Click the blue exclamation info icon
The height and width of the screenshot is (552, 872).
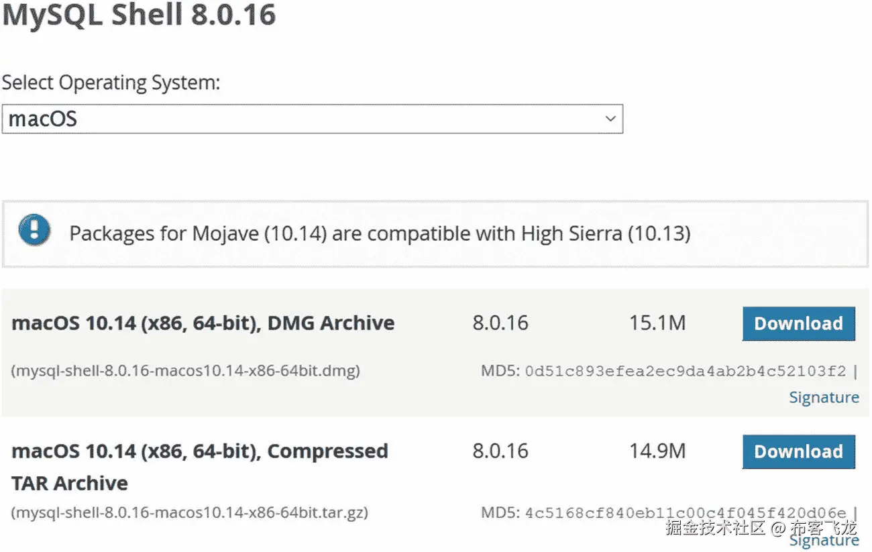pos(35,229)
